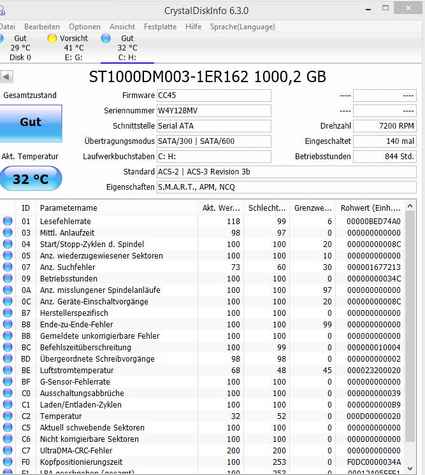Select the Kopfpositionierungszeit parameter name
425x475 pixels.
tap(82, 462)
